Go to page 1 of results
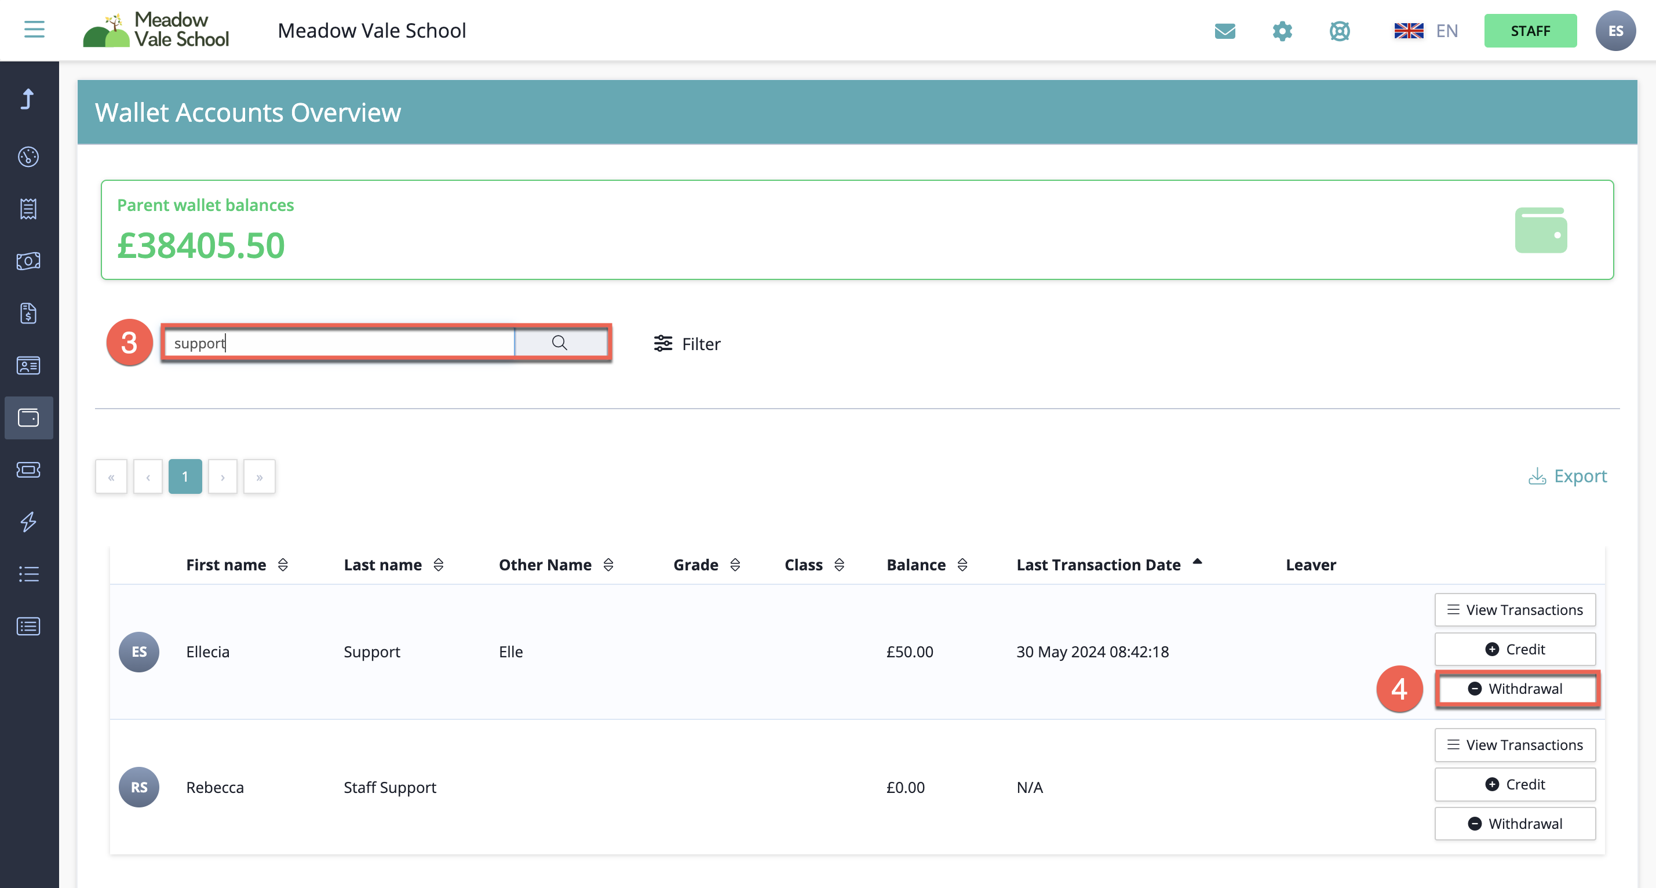 point(185,476)
